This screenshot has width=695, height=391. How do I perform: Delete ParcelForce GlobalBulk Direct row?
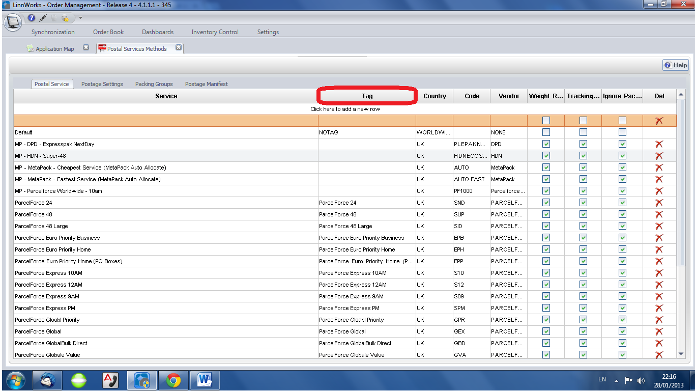[x=659, y=343]
